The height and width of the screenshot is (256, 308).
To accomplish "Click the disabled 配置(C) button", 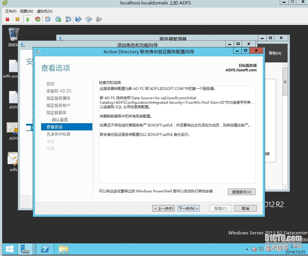I will (x=220, y=209).
